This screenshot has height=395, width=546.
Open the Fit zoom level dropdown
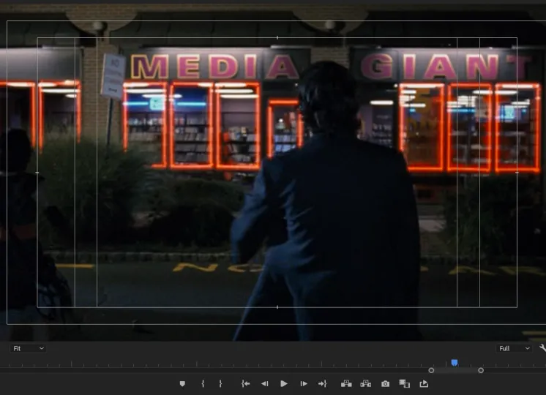coord(29,348)
